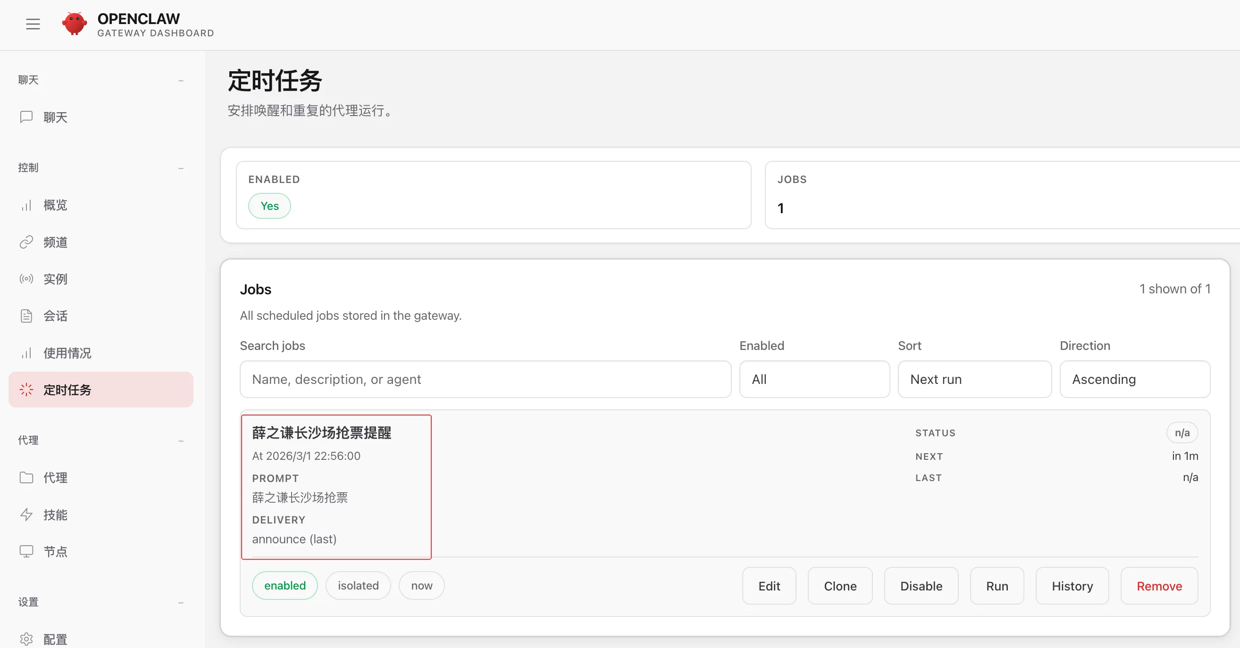1240x648 pixels.
Task: Open 频道 link icon in sidebar
Action: 26,242
